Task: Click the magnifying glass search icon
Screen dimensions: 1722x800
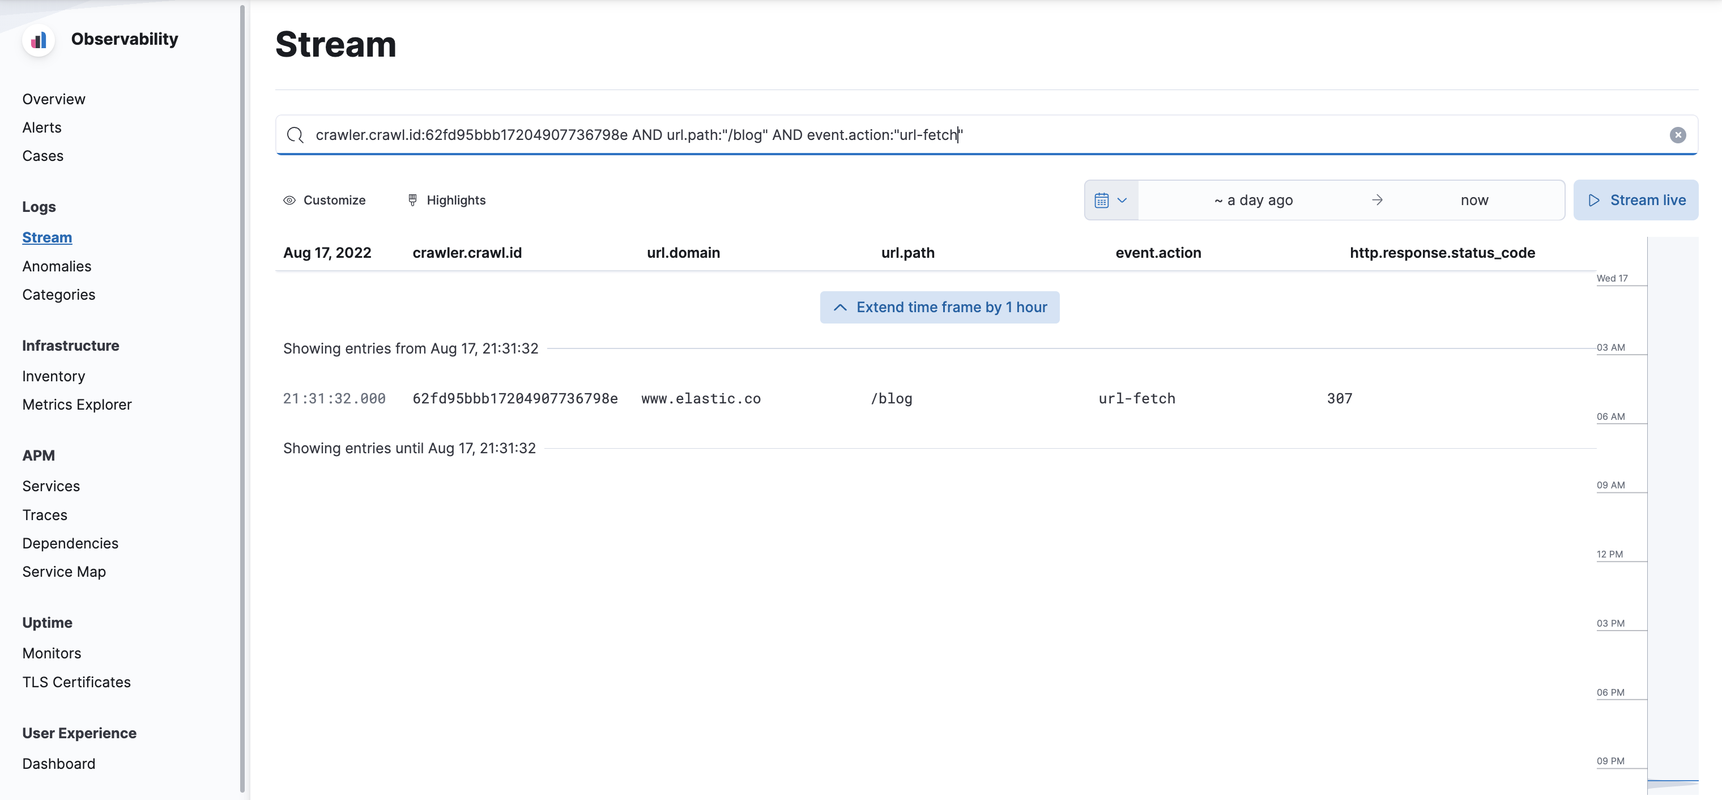Action: pyautogui.click(x=295, y=134)
